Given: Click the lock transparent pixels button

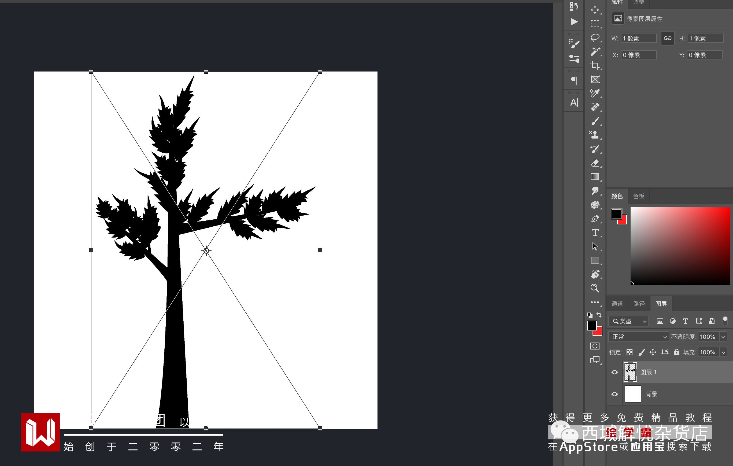Looking at the screenshot, I should pyautogui.click(x=630, y=352).
